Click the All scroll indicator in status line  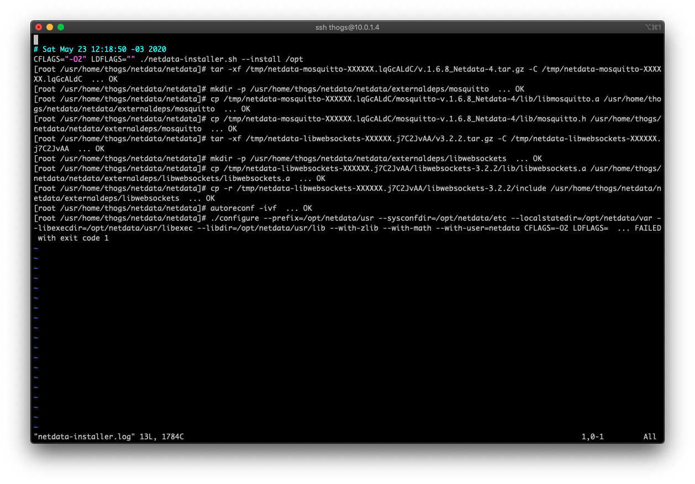click(x=650, y=437)
